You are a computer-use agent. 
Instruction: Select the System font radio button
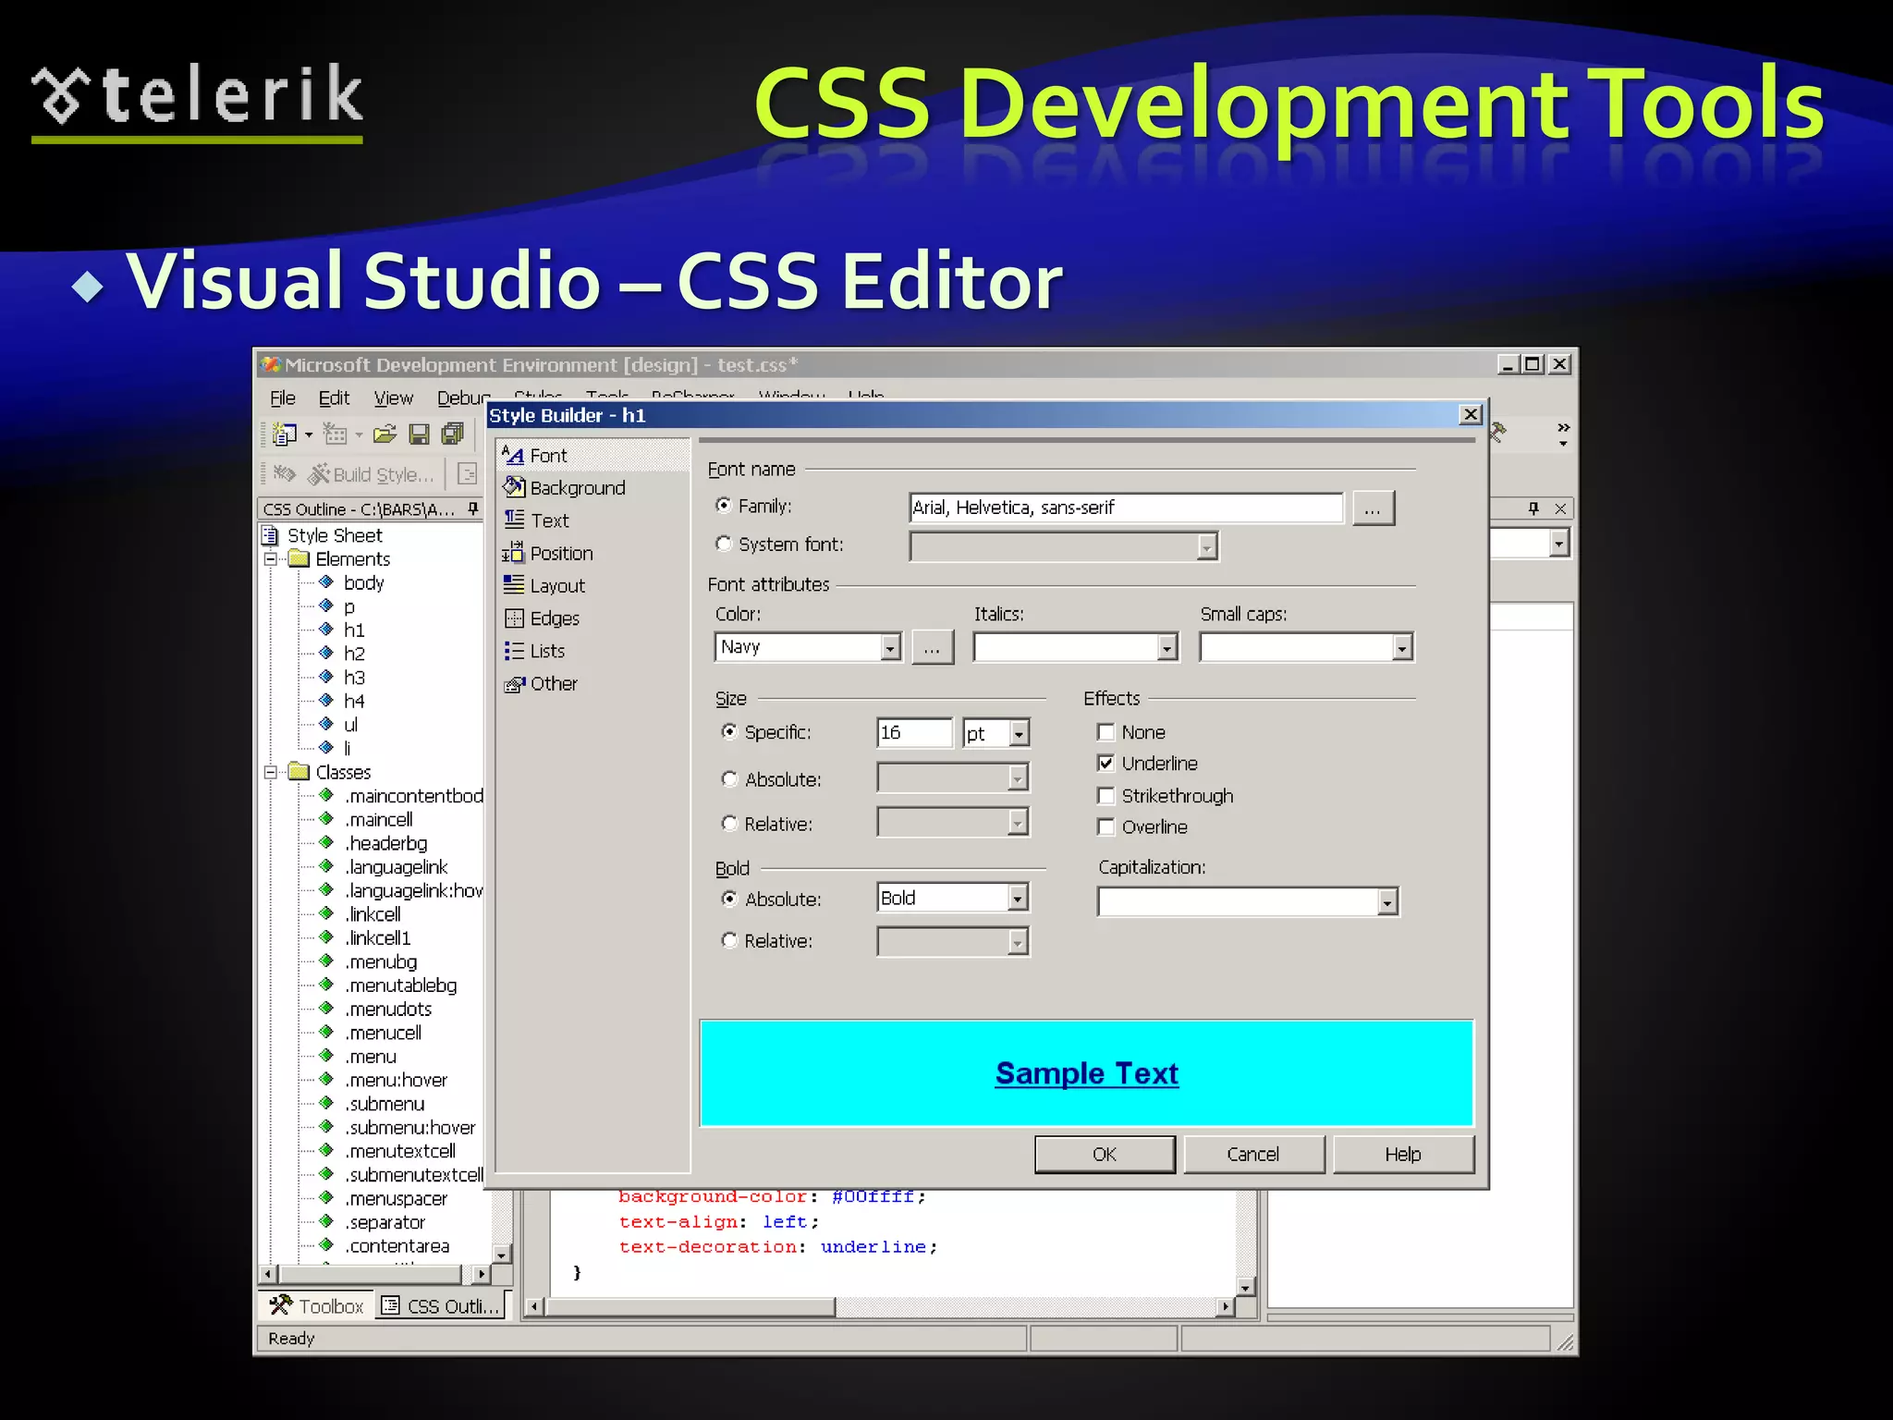click(x=725, y=544)
